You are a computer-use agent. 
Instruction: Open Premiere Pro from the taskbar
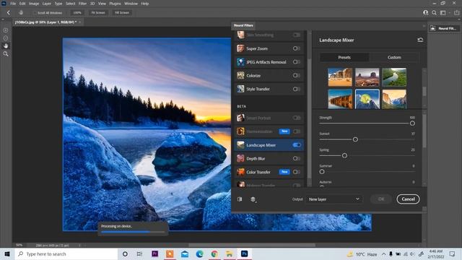[x=155, y=253]
